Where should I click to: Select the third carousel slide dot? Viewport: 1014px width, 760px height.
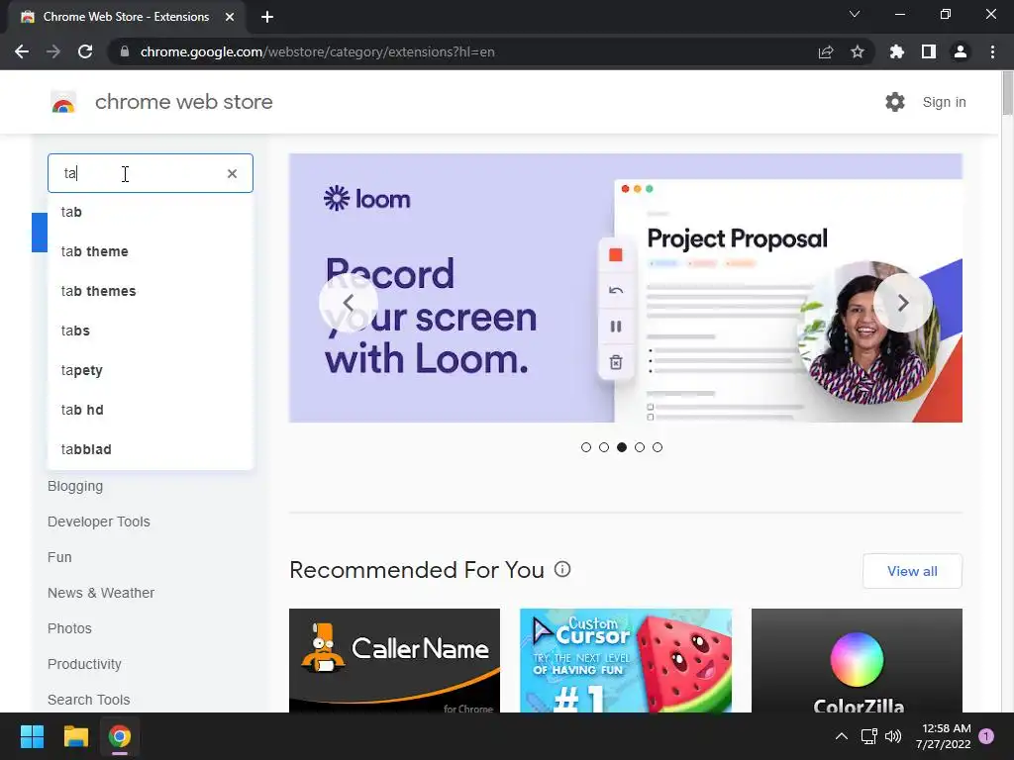tap(622, 447)
